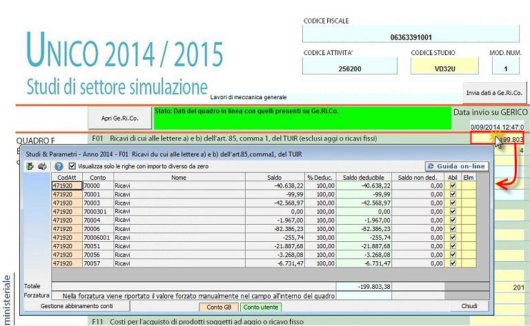Image resolution: width=530 pixels, height=326 pixels.
Task: Click the Elim cell for account 70000
Action: [469, 185]
